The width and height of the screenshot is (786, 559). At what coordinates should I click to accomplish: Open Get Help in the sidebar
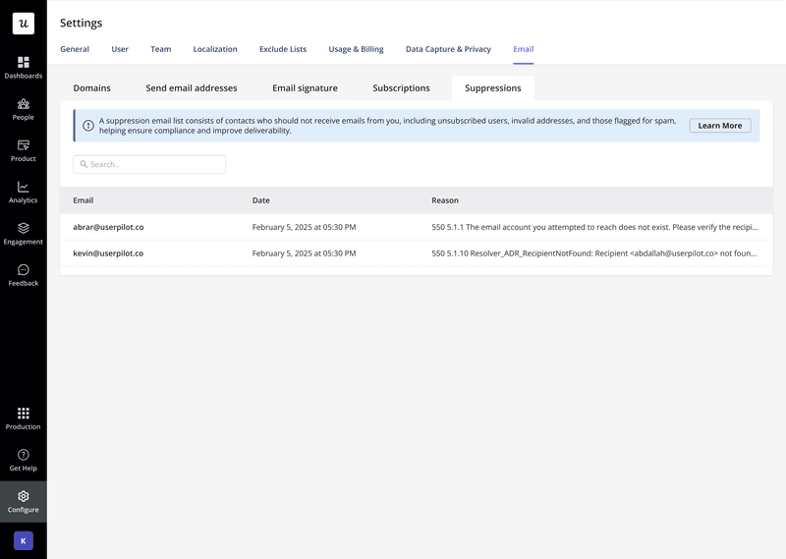click(23, 460)
